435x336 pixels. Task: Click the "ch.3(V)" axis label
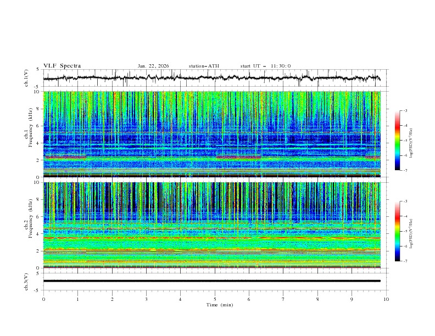tap(26, 282)
